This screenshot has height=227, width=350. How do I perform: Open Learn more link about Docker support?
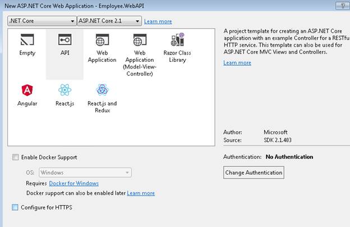(141, 193)
